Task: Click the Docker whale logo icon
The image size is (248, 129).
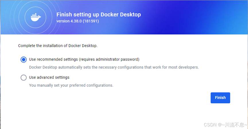Action: click(36, 17)
